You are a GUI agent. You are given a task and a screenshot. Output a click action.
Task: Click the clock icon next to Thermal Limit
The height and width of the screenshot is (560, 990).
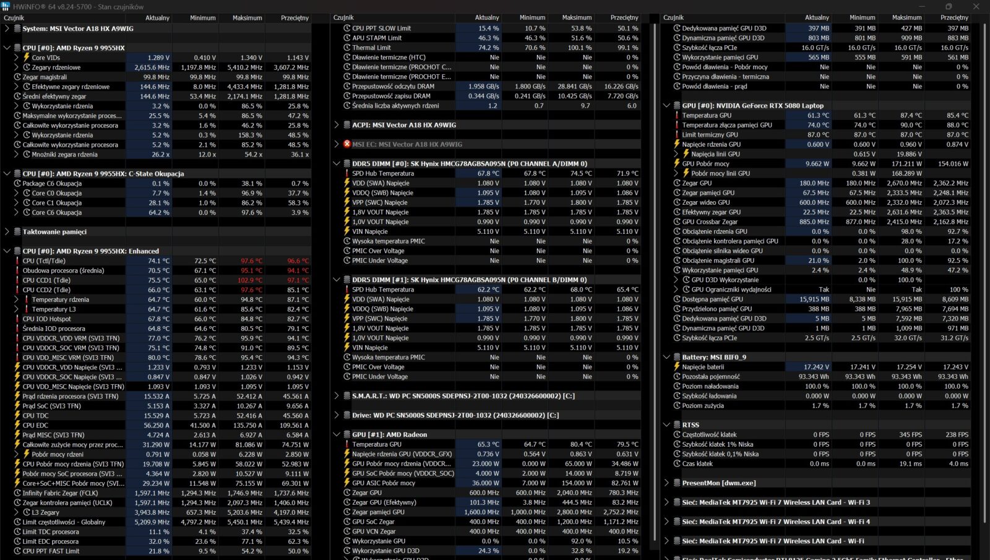pos(347,48)
